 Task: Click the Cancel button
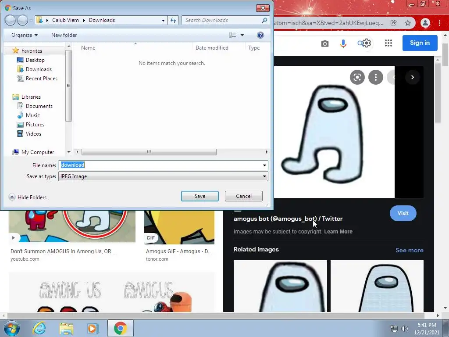[244, 196]
